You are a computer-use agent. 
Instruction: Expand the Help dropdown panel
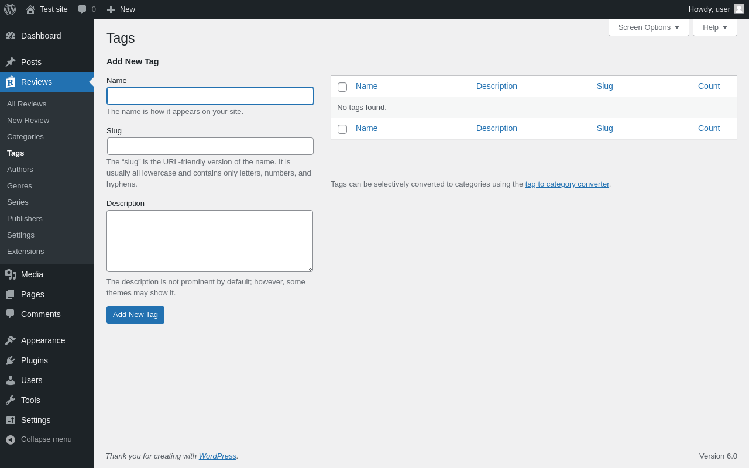pos(714,27)
